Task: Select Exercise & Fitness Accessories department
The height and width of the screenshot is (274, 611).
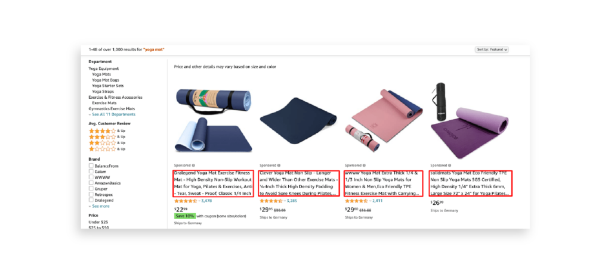Action: pos(115,97)
